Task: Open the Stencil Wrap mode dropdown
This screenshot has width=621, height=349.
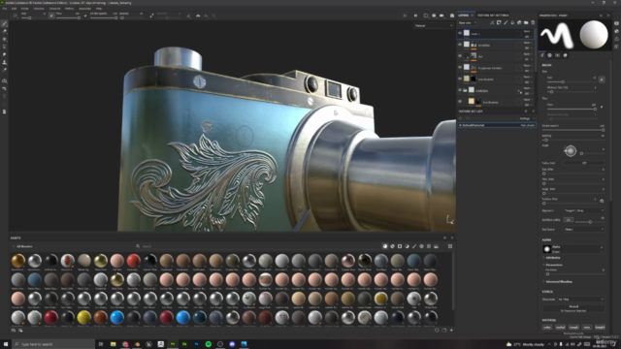Action: pos(580,300)
